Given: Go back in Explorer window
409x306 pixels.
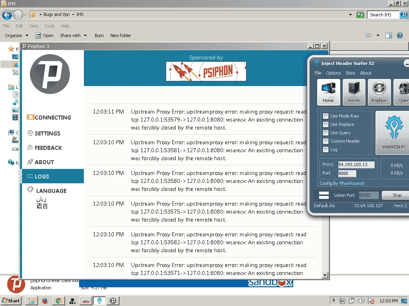Looking at the screenshot, I should pos(7,15).
